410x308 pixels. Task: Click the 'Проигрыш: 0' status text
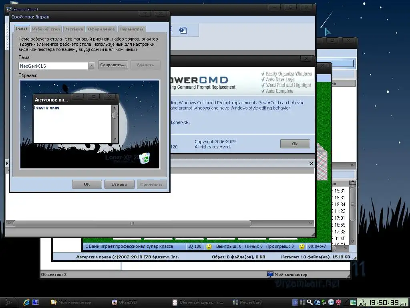click(280, 247)
